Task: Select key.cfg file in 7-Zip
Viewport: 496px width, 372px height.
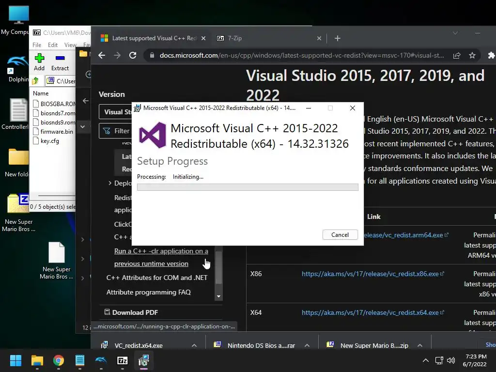Action: click(x=46, y=141)
